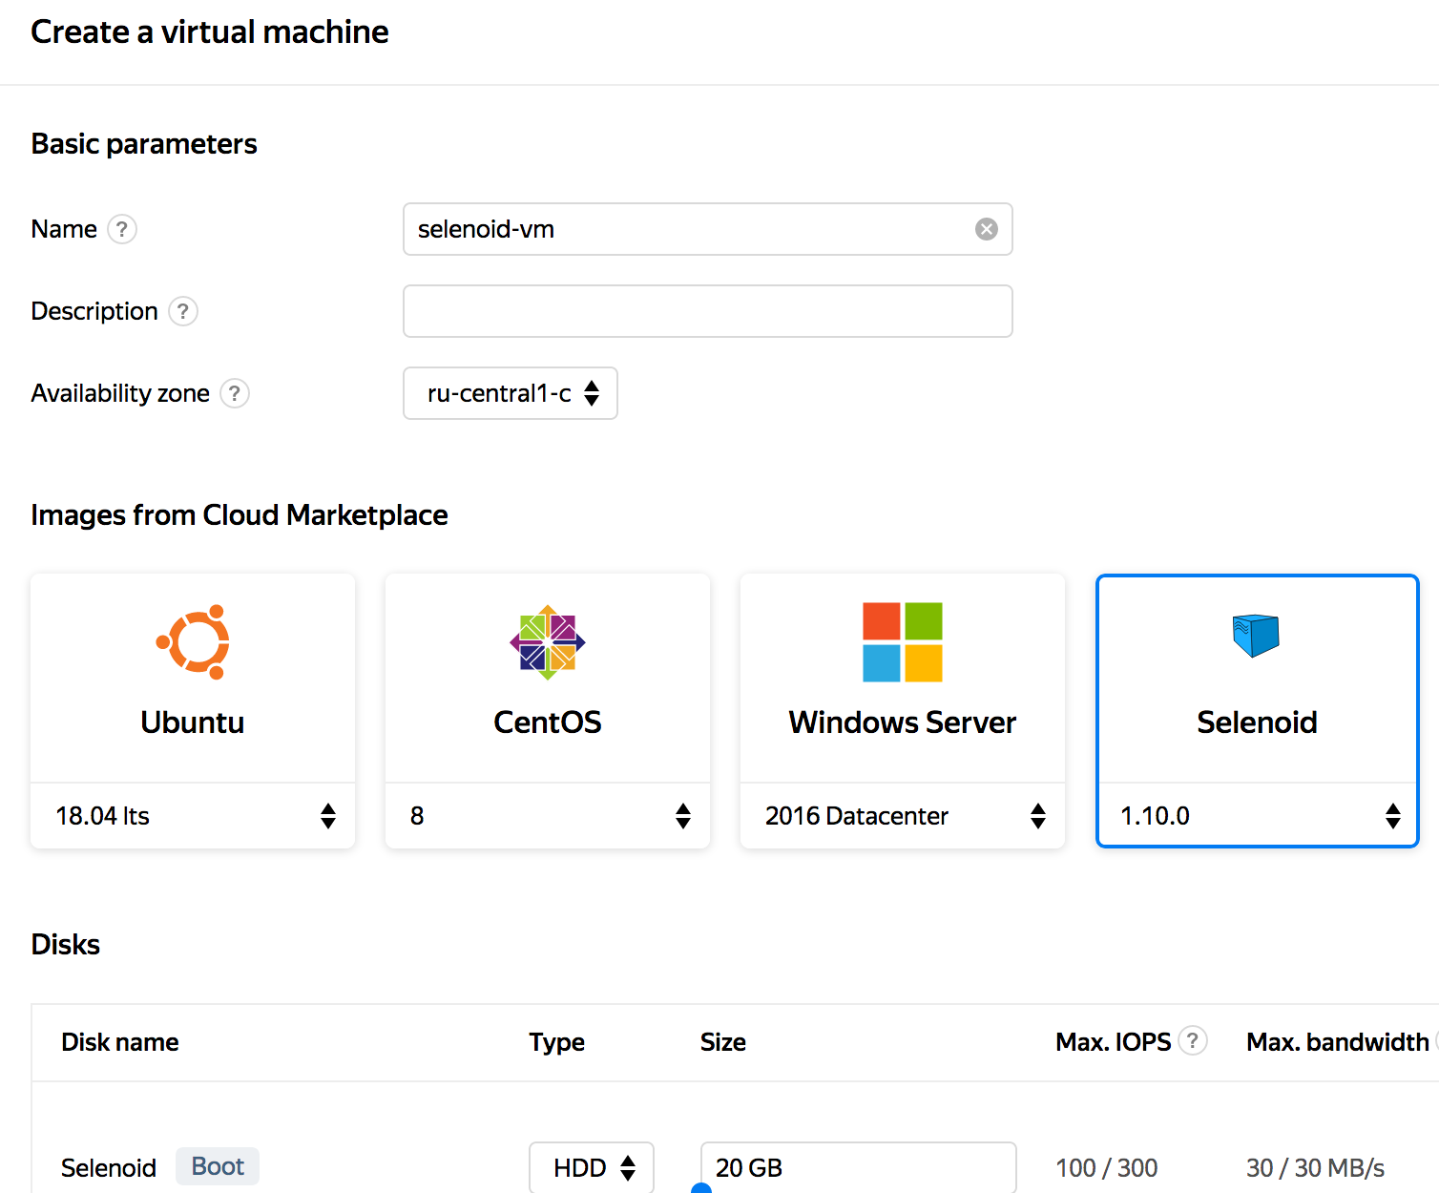Click the Description help icon
Screen dimensions: 1439x1193
(182, 311)
